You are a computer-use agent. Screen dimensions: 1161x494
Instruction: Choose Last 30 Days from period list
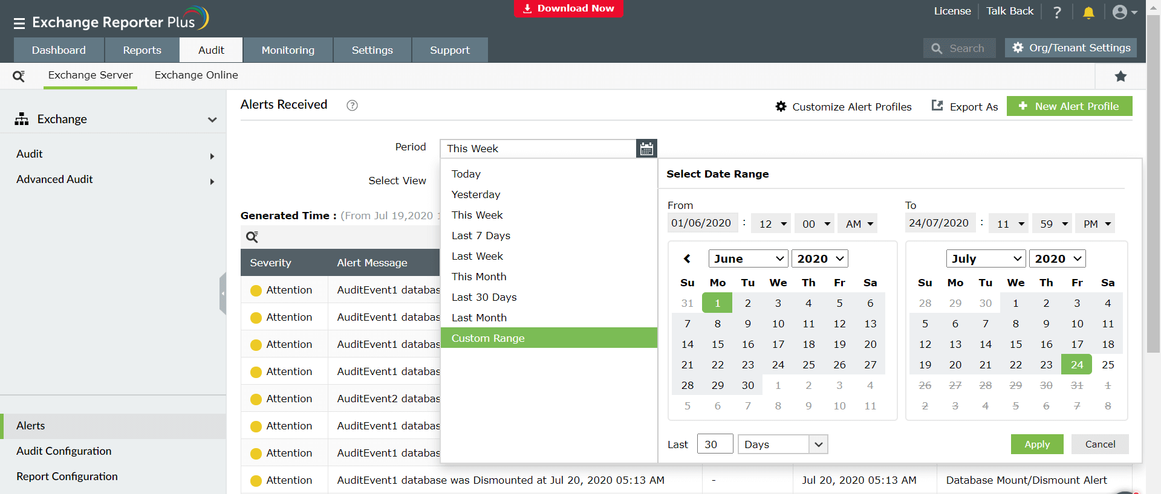484,297
